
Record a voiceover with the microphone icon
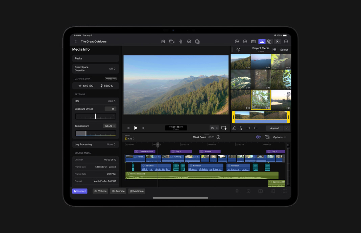click(x=180, y=41)
